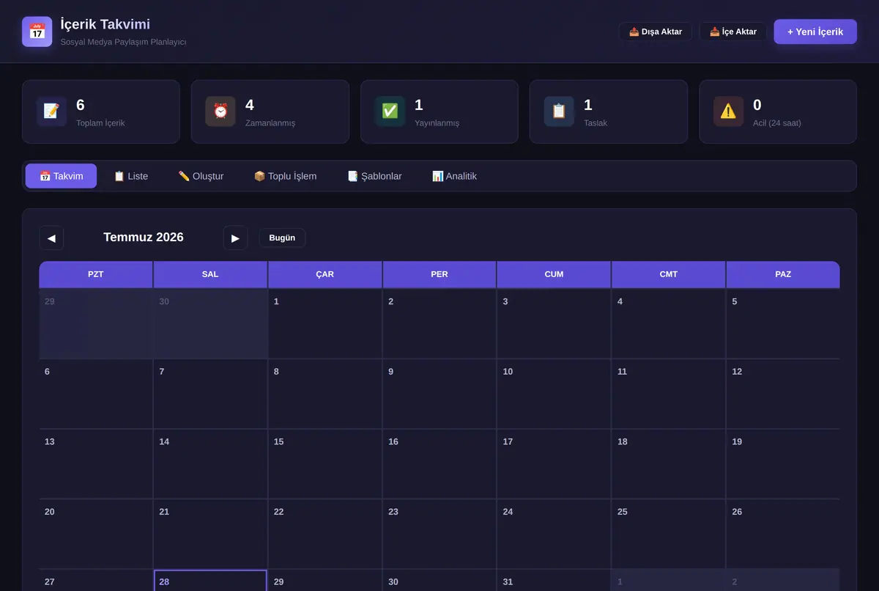879x591 pixels.
Task: Open the Oluştur tab
Action: pos(201,176)
